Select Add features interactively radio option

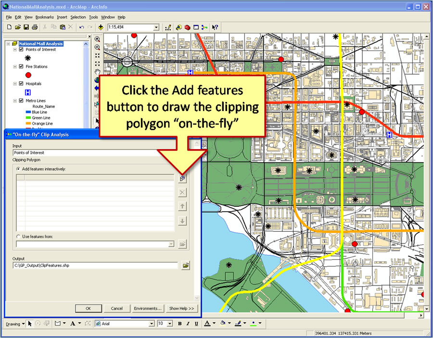[x=18, y=169]
